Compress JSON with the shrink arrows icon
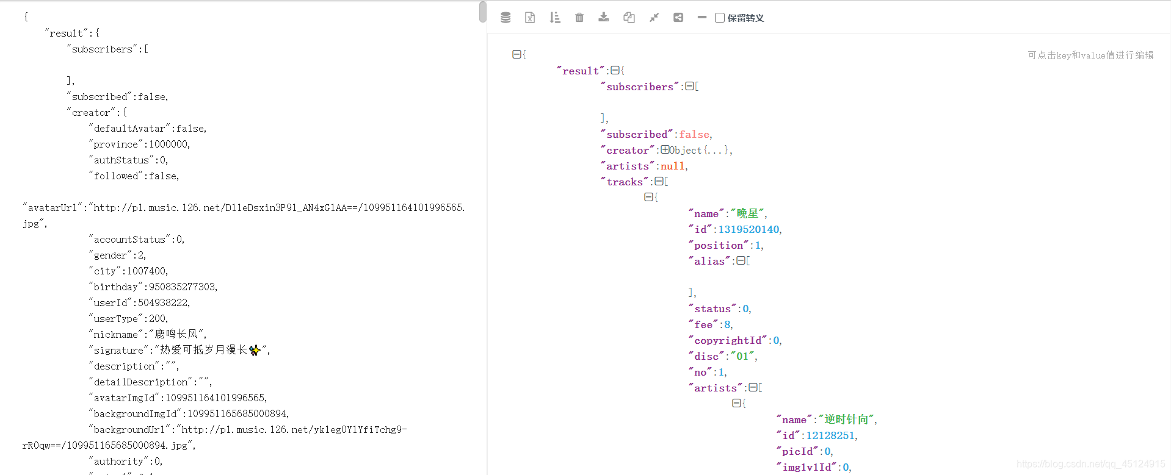The image size is (1171, 475). coord(654,18)
